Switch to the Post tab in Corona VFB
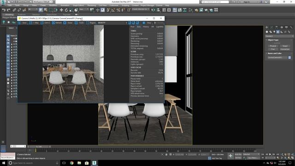The height and width of the screenshot is (166, 295). pyautogui.click(x=132, y=27)
